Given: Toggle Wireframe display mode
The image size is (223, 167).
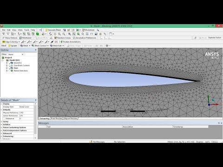Looking at the screenshot, I should click(x=25, y=38).
